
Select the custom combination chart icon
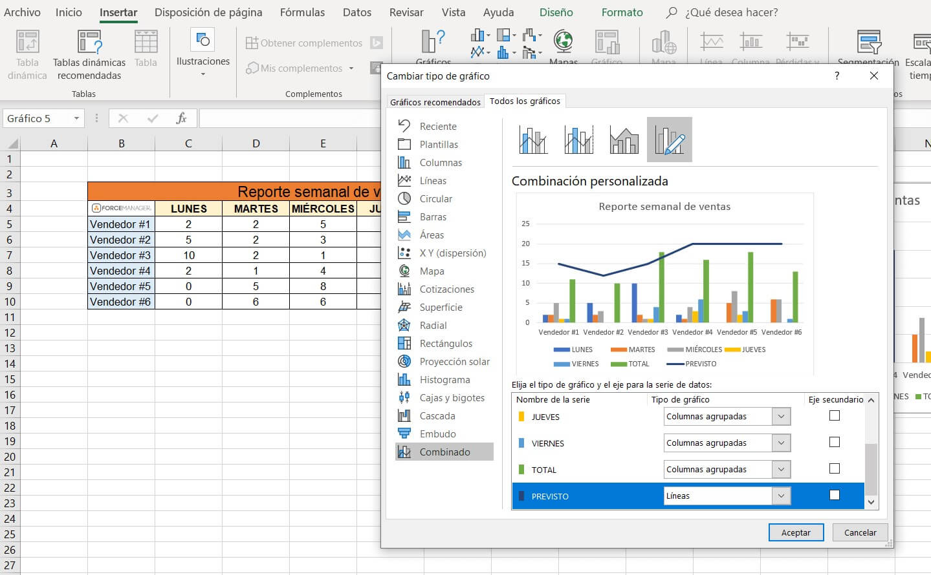(669, 140)
